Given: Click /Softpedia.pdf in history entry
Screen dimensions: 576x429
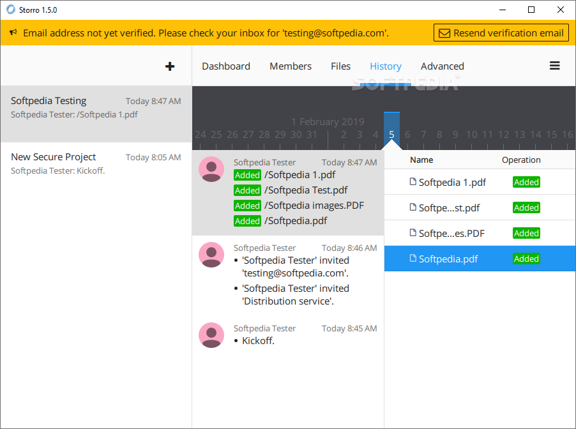Looking at the screenshot, I should (x=296, y=221).
